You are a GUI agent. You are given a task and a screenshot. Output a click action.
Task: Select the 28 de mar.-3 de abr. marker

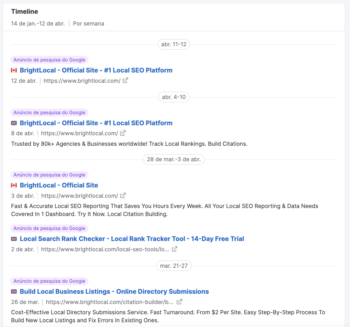[x=174, y=159]
